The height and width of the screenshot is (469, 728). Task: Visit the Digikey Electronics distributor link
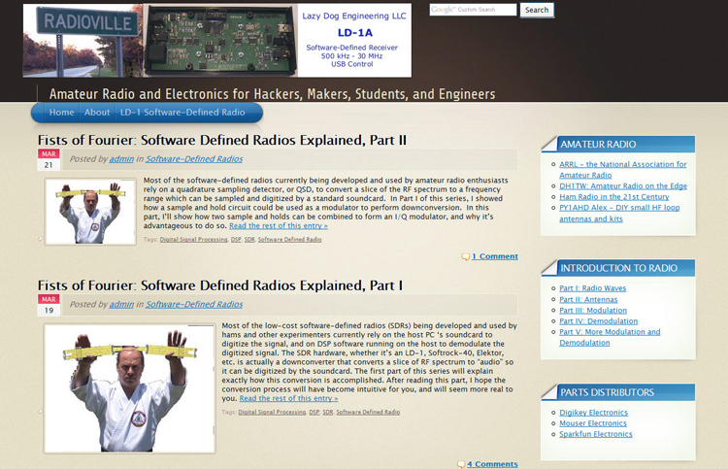594,413
